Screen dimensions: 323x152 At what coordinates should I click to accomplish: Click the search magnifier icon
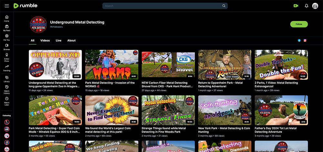224,6
